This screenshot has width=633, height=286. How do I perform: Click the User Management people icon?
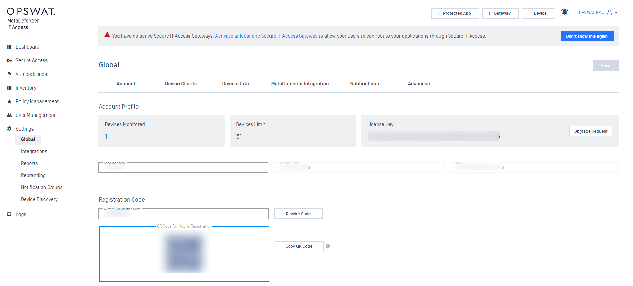(x=9, y=115)
